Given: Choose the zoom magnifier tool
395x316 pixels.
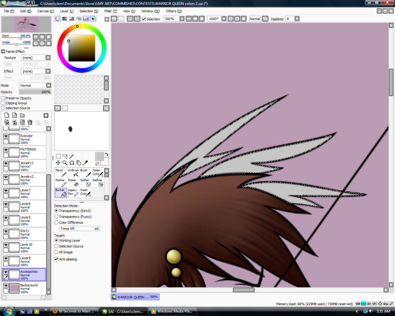Looking at the screenshot, I should 65,163.
